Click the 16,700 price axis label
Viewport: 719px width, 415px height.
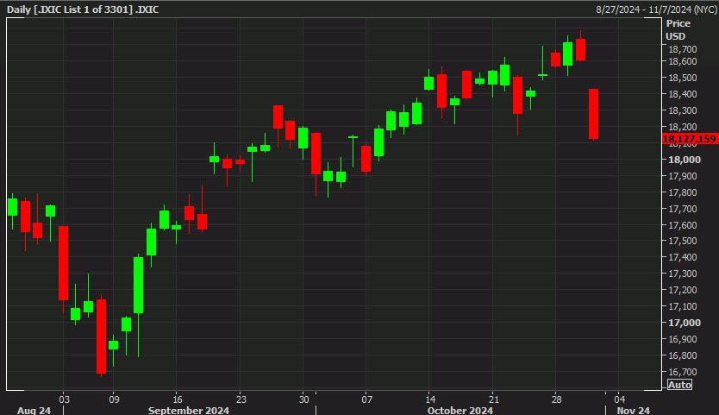[682, 372]
